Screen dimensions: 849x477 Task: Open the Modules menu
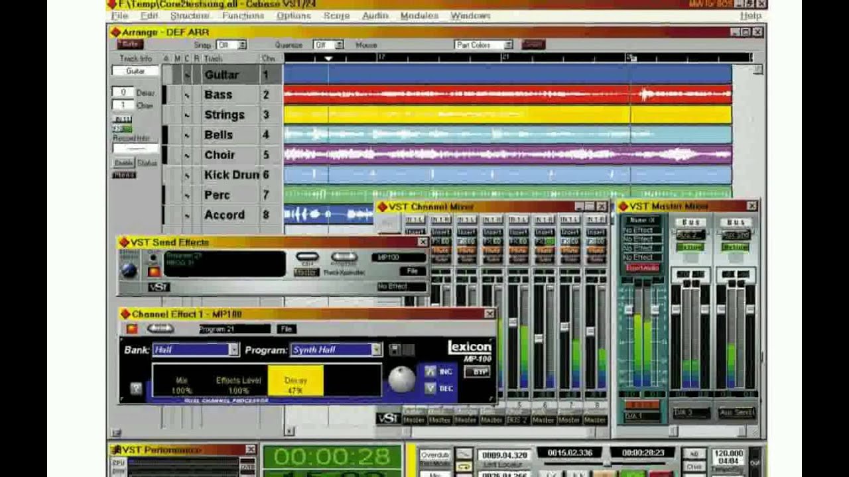click(419, 15)
